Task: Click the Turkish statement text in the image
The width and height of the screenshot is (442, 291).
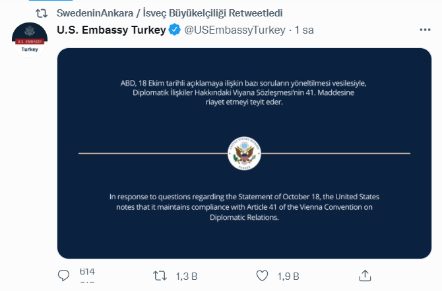Action: (243, 92)
